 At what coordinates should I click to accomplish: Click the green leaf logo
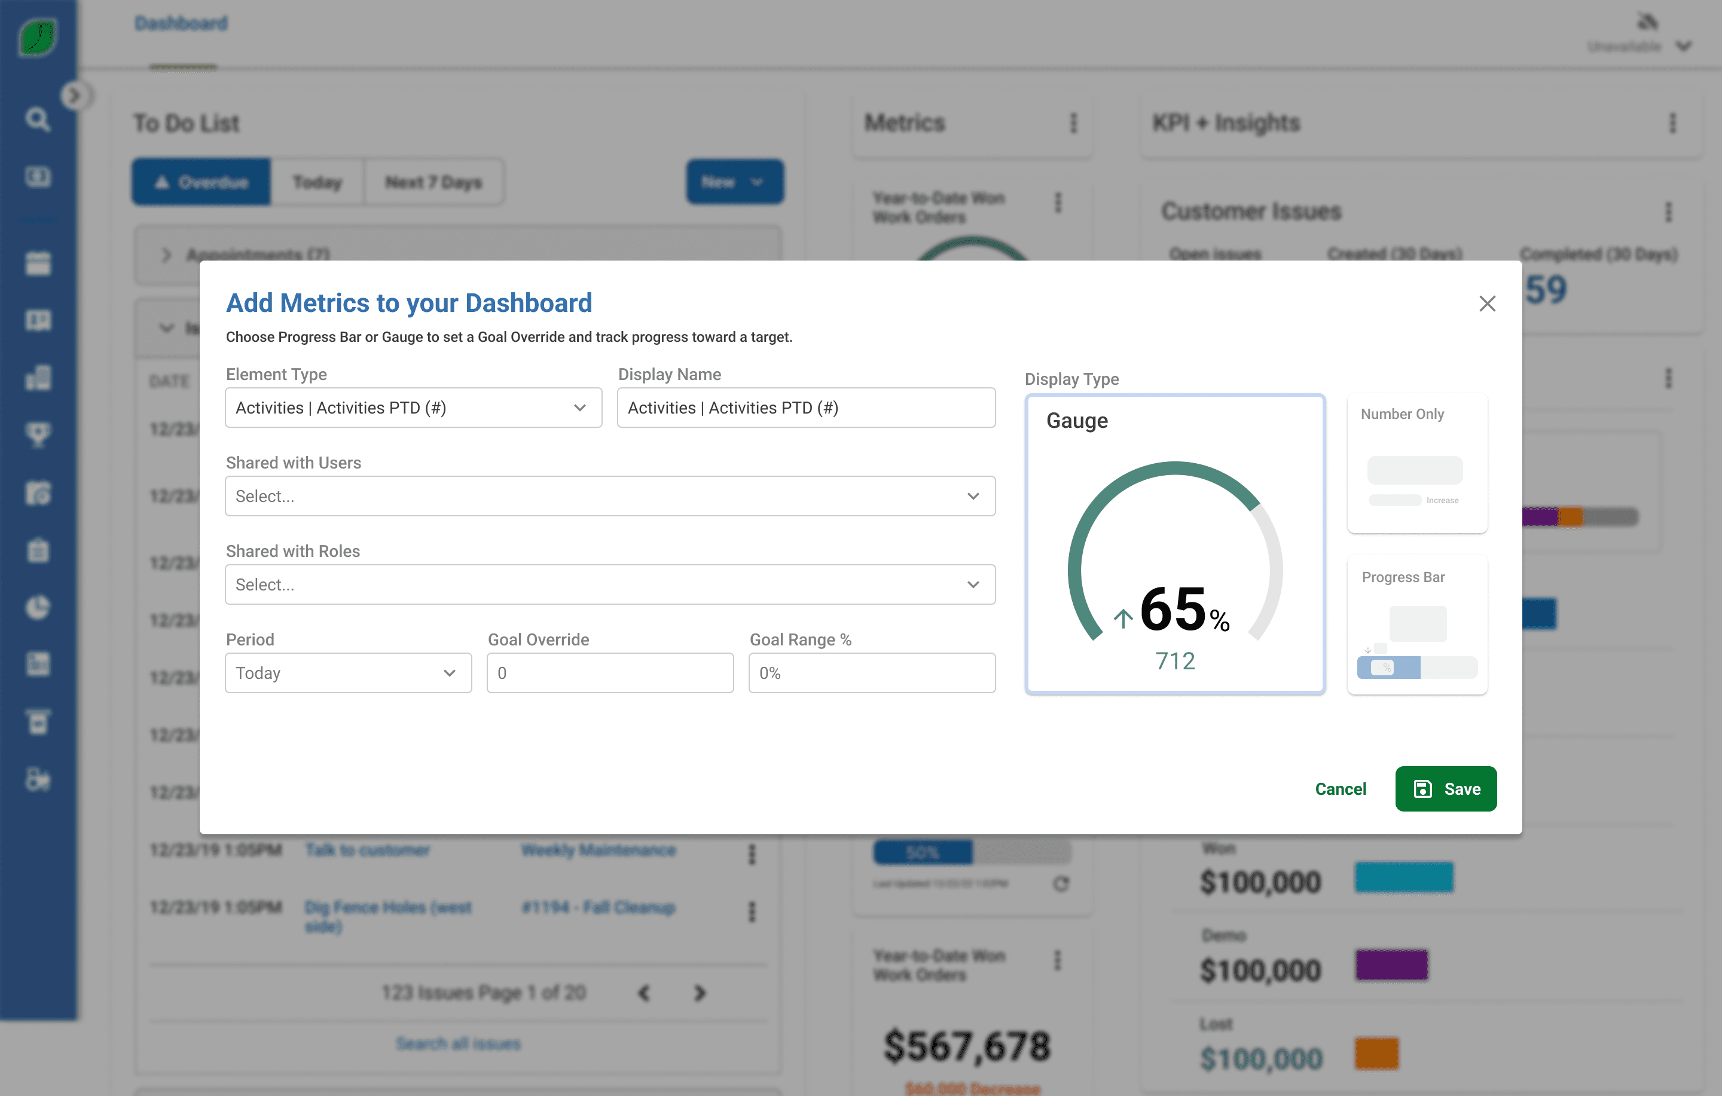click(x=37, y=36)
